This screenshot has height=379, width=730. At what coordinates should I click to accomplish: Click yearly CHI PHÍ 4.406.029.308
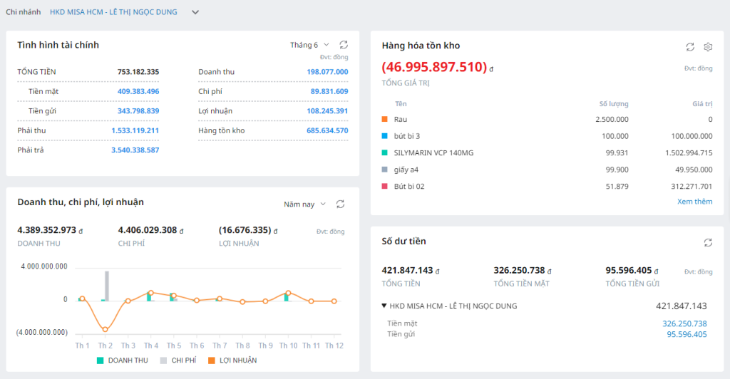pyautogui.click(x=148, y=229)
